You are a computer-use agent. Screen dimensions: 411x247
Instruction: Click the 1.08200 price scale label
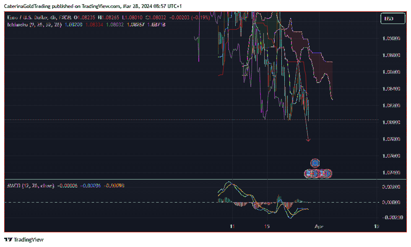pyautogui.click(x=391, y=105)
